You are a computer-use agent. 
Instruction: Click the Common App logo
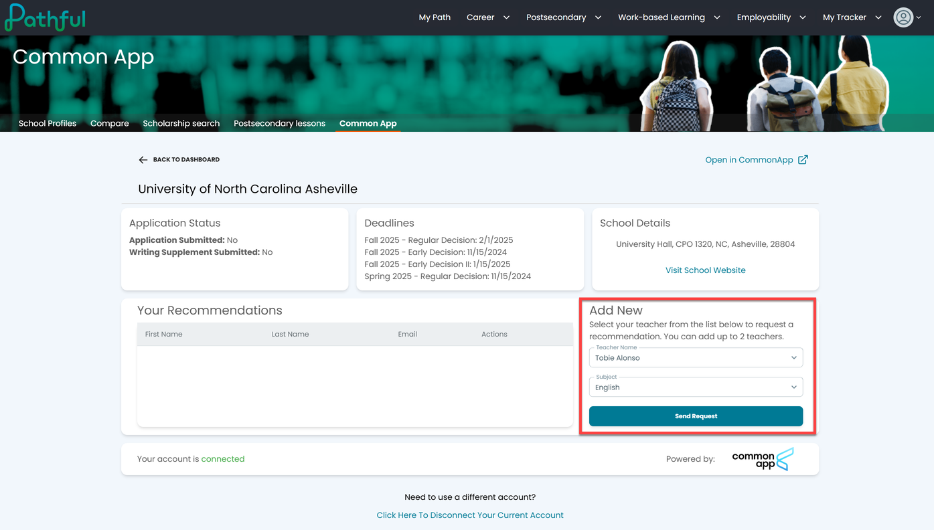point(763,459)
